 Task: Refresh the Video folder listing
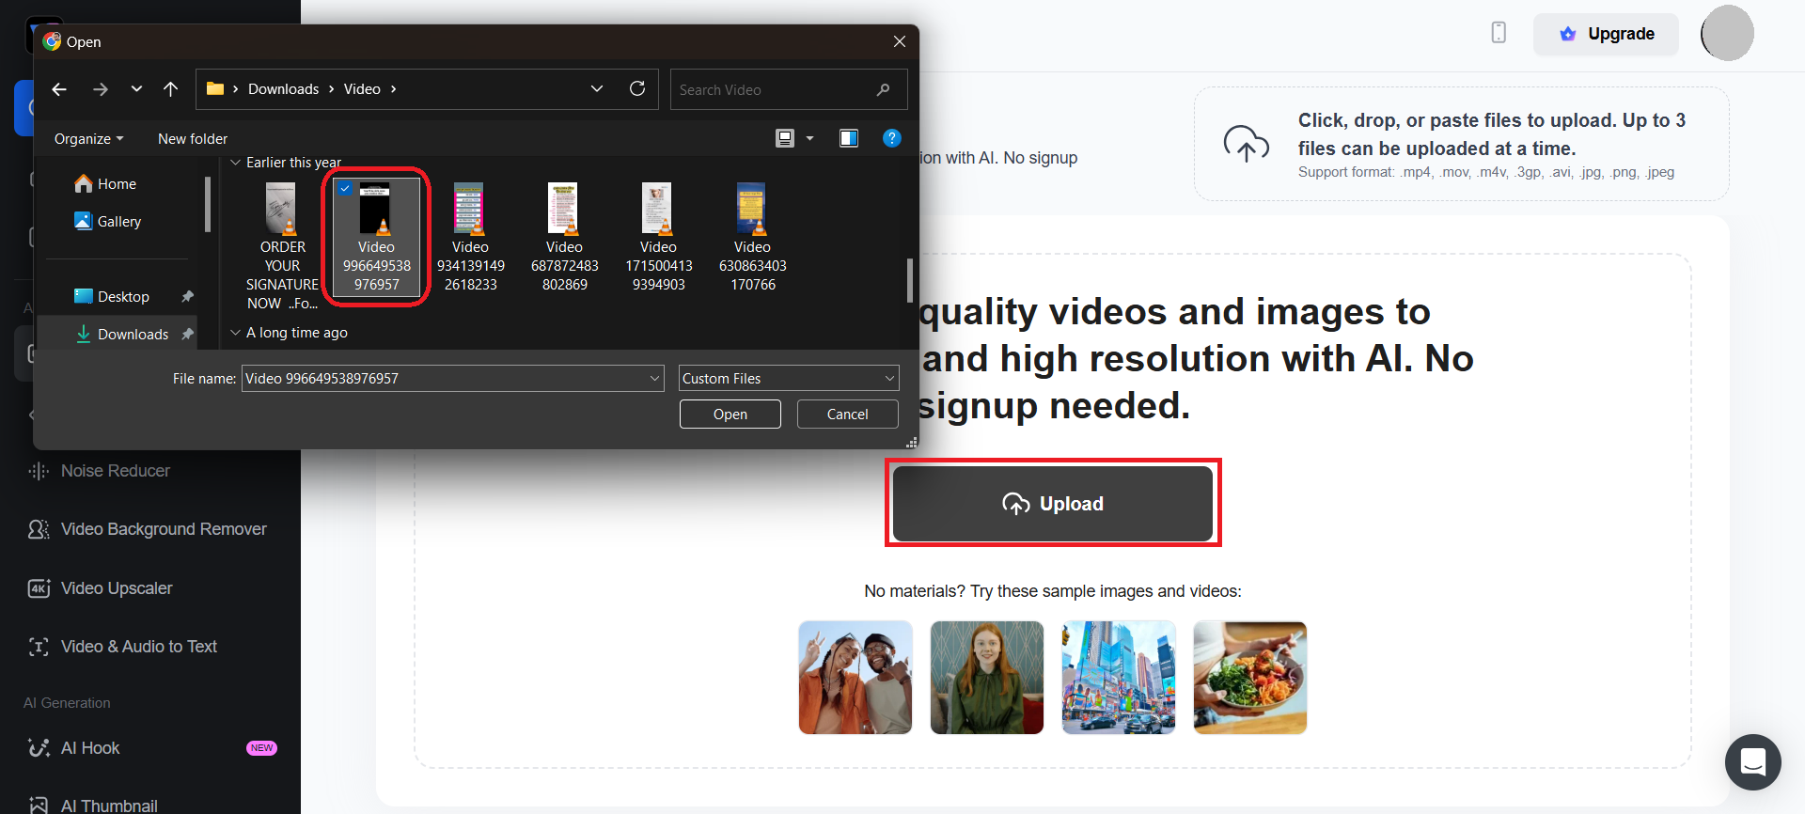[637, 88]
